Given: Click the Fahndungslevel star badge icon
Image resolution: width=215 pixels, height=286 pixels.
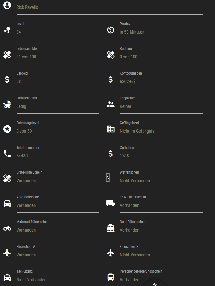Looking at the screenshot, I should tap(7, 129).
